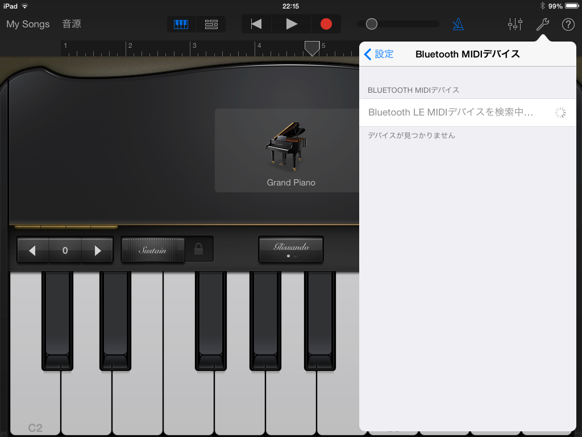This screenshot has height=437, width=582.
Task: Click the playhead marker on ruler
Action: click(312, 48)
